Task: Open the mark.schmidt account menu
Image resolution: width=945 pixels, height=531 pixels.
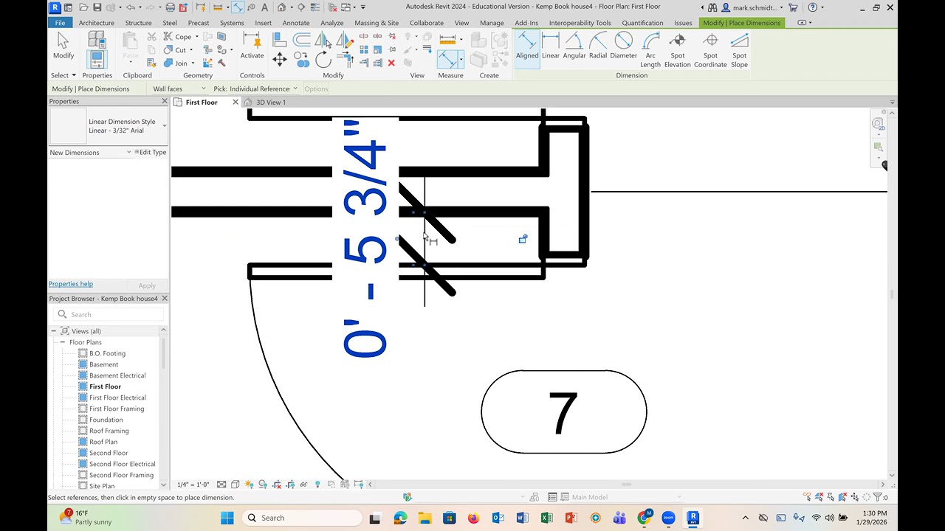Action: point(757,7)
